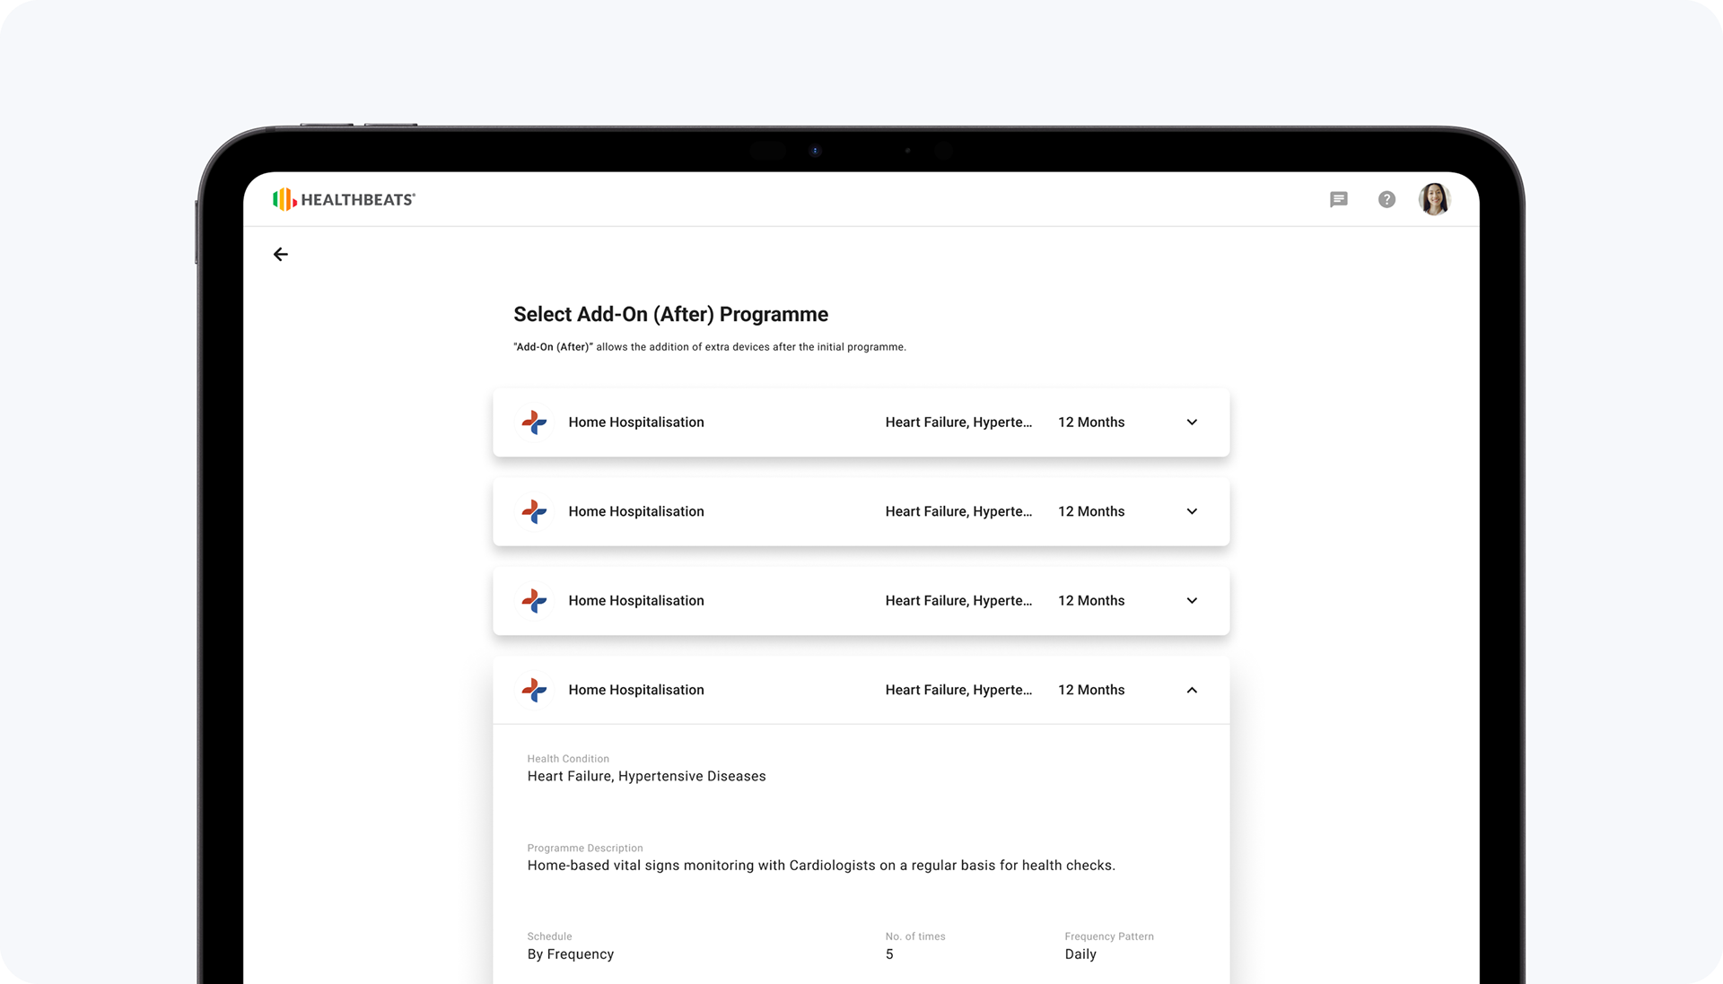Expand the second Home Hospitalisation card chevron
This screenshot has width=1723, height=984.
pyautogui.click(x=1192, y=511)
